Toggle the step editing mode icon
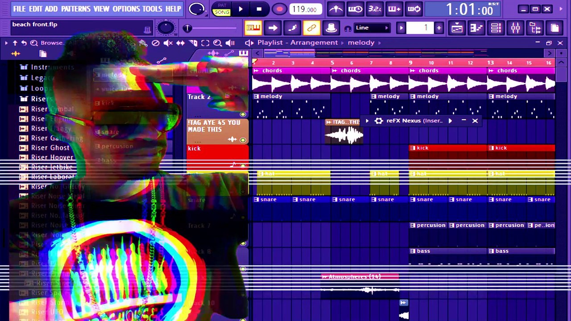Viewport: 571px width, 321px height. [292, 28]
